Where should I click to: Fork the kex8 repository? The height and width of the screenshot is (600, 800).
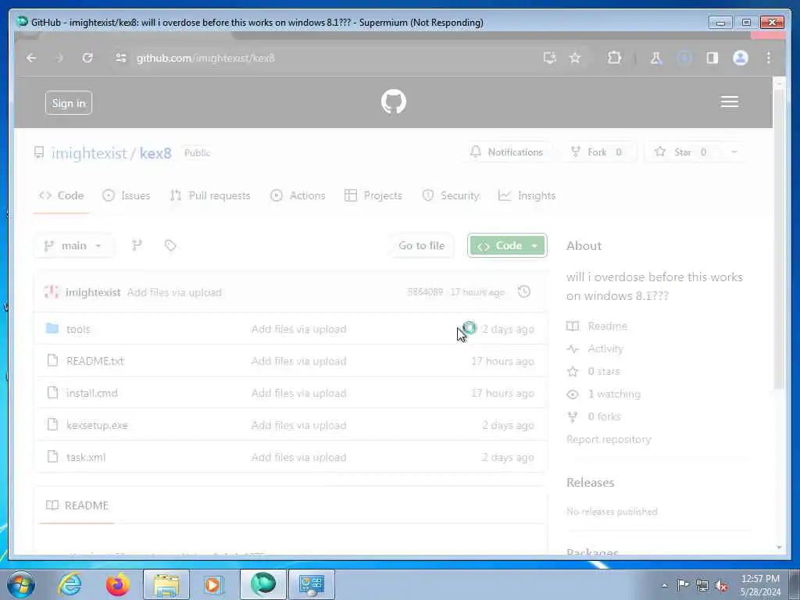click(x=598, y=152)
